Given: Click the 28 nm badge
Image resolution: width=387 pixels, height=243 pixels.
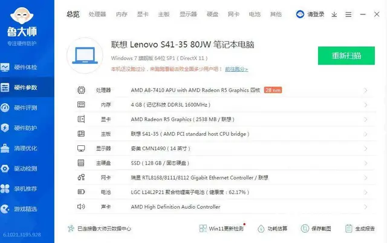Looking at the screenshot, I should (273, 90).
